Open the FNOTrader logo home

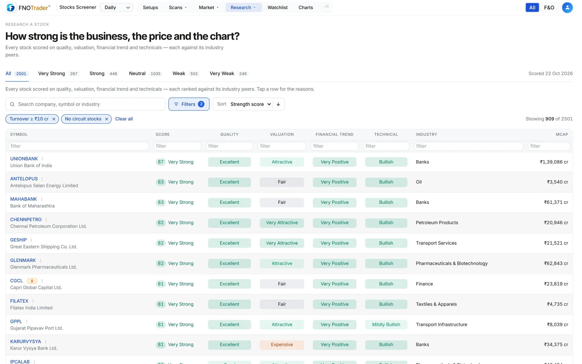pos(28,8)
